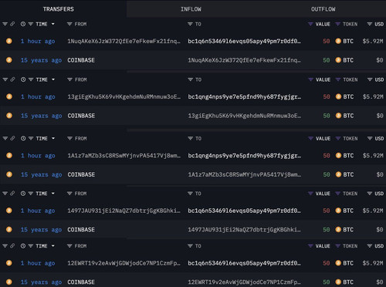386x287 pixels.
Task: Click BTC token icon in the 1NuqAKeX sender row
Action: [338, 41]
